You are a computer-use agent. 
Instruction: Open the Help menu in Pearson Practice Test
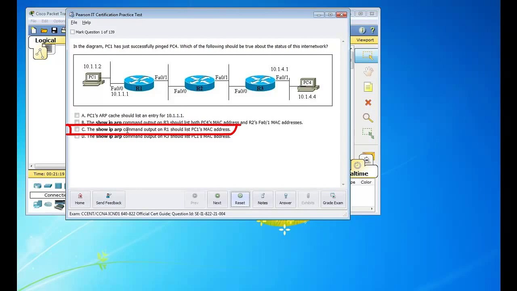coord(86,23)
